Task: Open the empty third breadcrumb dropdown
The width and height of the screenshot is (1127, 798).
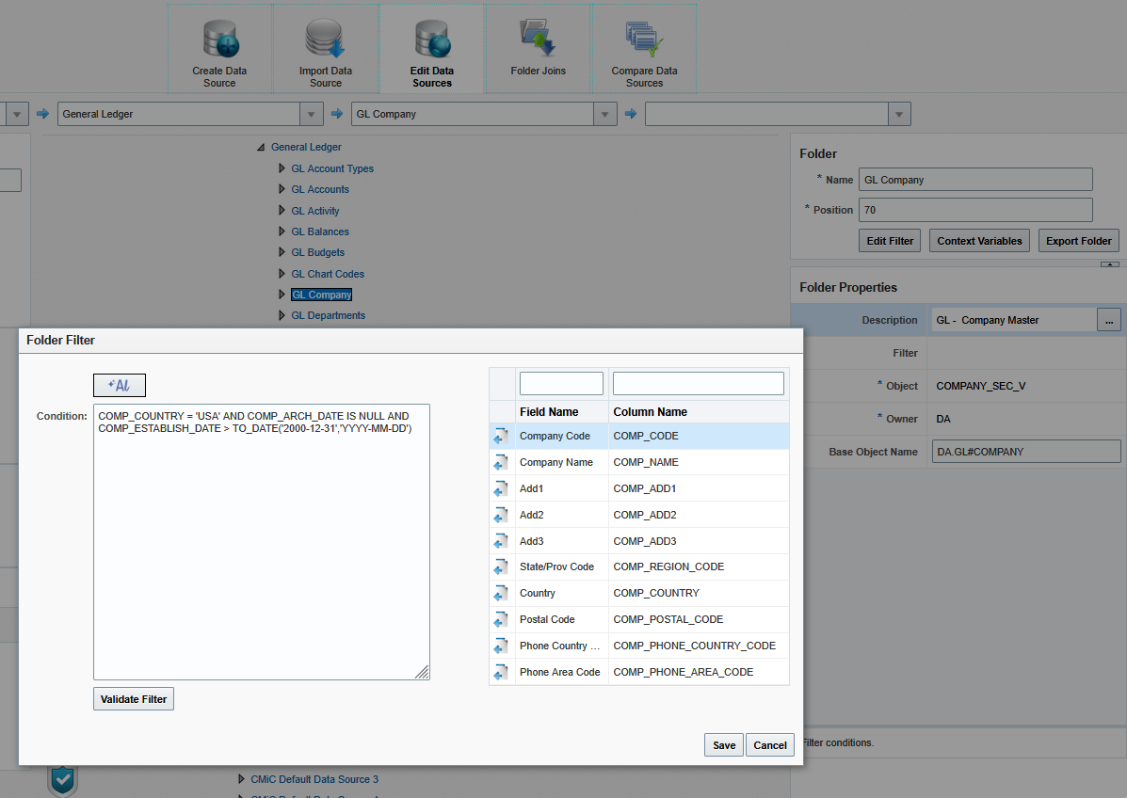Action: (x=899, y=114)
